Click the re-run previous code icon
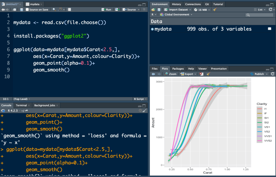This screenshot has height=177, width=276. (117, 9)
